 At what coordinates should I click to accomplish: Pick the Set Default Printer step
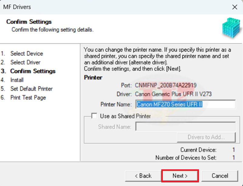tap(31, 89)
